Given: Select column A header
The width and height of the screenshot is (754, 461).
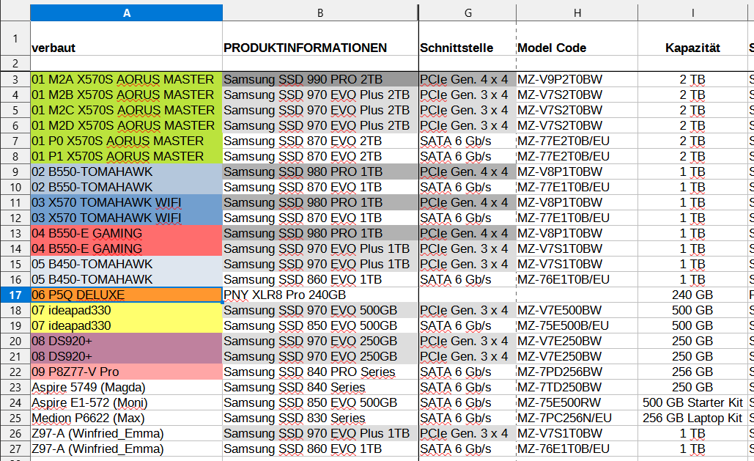Looking at the screenshot, I should pyautogui.click(x=127, y=13).
